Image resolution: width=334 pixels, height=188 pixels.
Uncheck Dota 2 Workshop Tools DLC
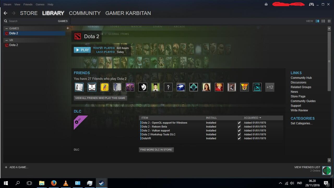[x=239, y=134]
